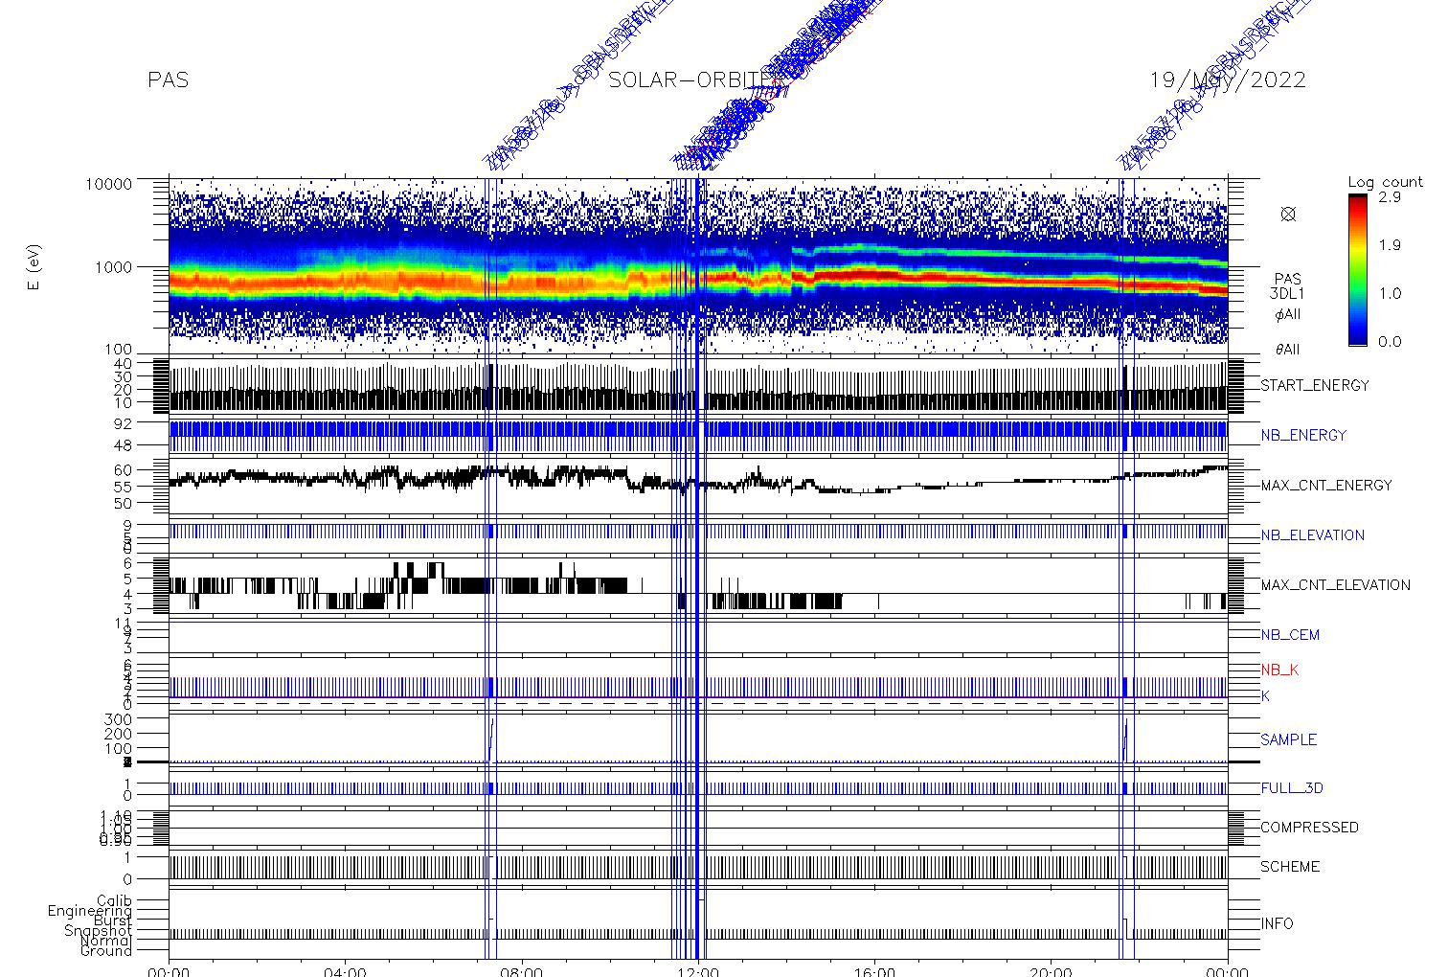Click the 'Calib' mode label in INFO panel
The height and width of the screenshot is (977, 1448).
[114, 901]
